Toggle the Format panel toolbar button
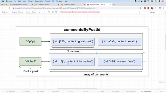 (20, 12)
